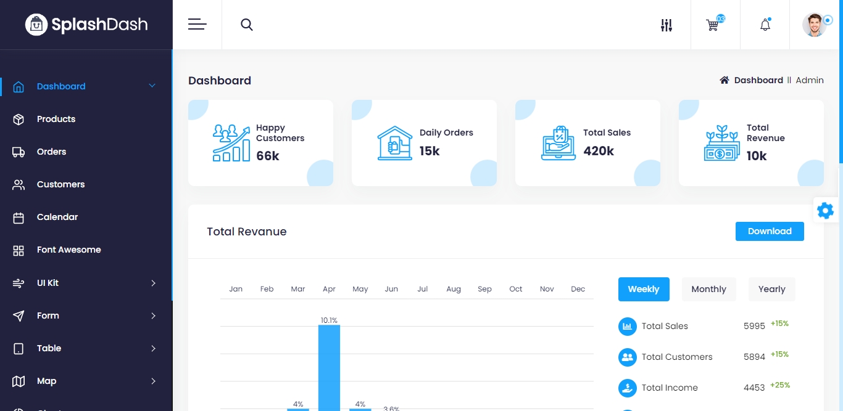Switch the chart to Yearly view
Screen dimensions: 843x411
tap(771, 289)
